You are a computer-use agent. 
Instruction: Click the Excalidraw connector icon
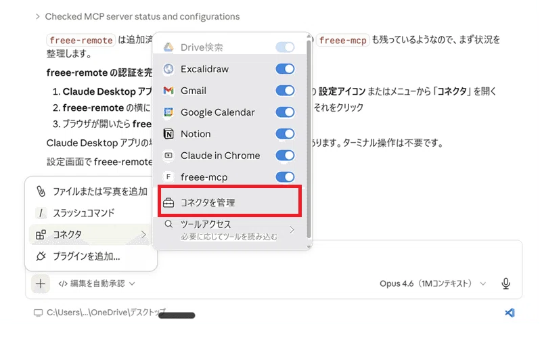point(168,69)
